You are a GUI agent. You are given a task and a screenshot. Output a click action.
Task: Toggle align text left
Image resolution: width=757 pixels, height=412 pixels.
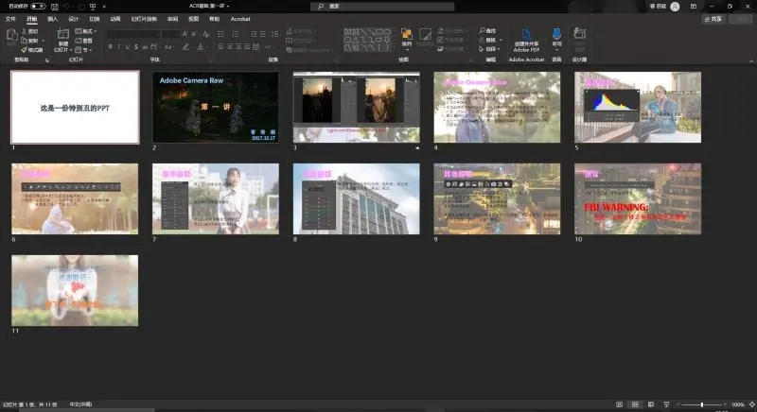click(x=220, y=46)
